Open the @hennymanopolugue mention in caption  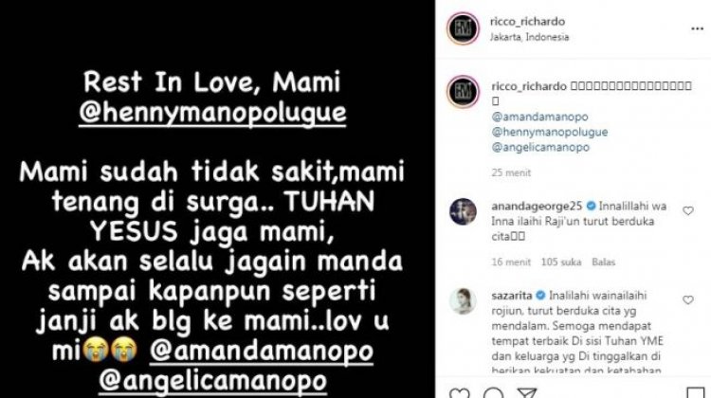click(x=550, y=132)
